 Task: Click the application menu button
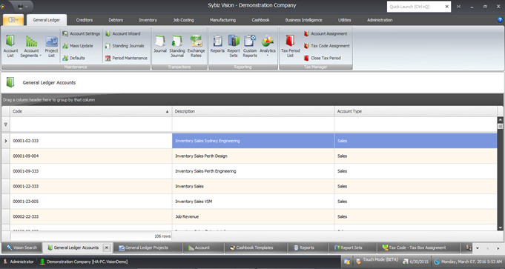pos(13,20)
